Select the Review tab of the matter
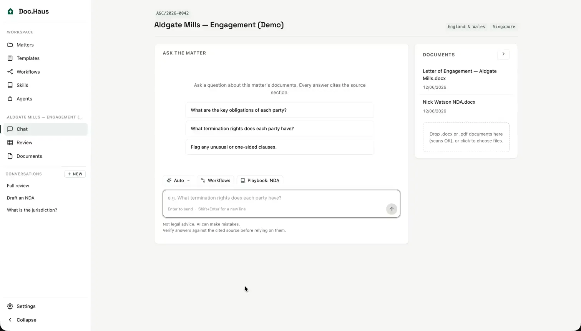Screen dimensions: 581x331 point(45,142)
